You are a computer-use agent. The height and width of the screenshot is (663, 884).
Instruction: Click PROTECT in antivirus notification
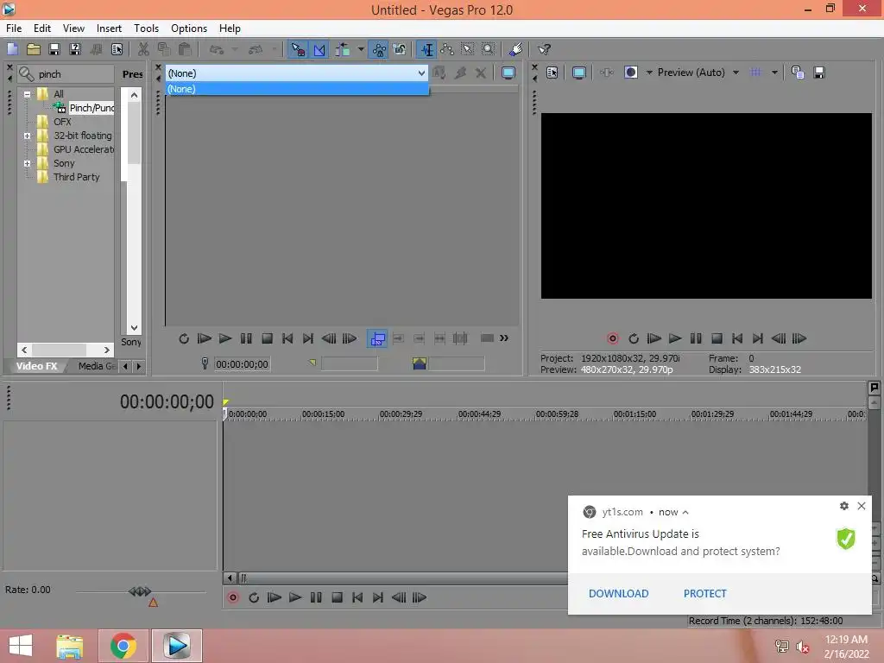(704, 594)
